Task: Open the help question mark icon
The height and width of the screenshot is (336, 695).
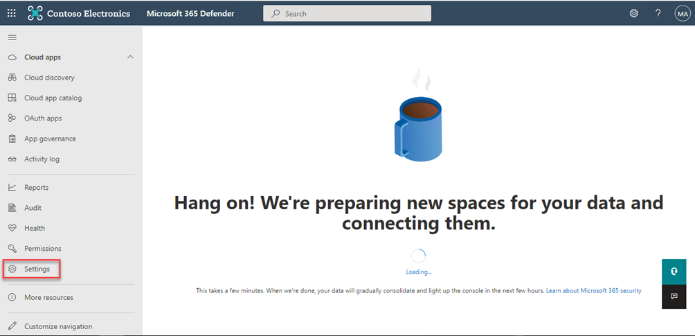Action: pyautogui.click(x=658, y=14)
